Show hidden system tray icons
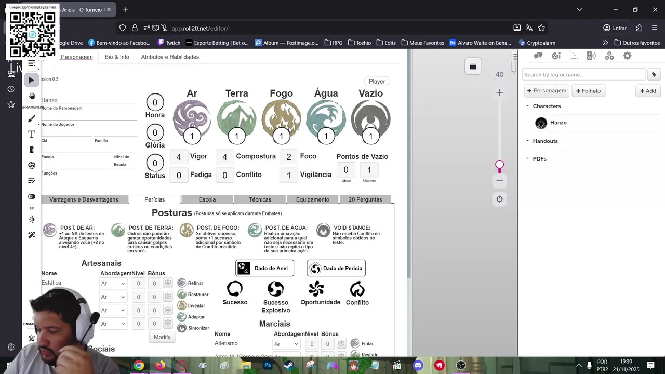This screenshot has height=374, width=665. (x=579, y=365)
